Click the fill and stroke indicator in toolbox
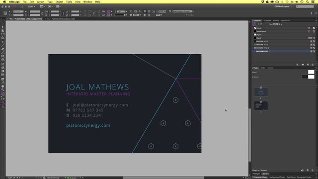Viewport: 318px width, 179px height. (x=2, y=94)
